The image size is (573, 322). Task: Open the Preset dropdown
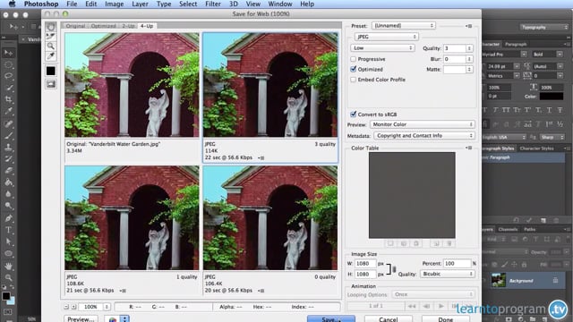403,26
